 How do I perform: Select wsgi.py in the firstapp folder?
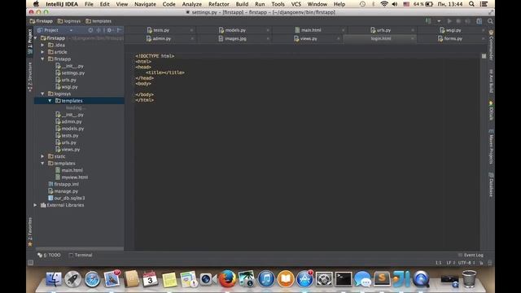pos(67,87)
